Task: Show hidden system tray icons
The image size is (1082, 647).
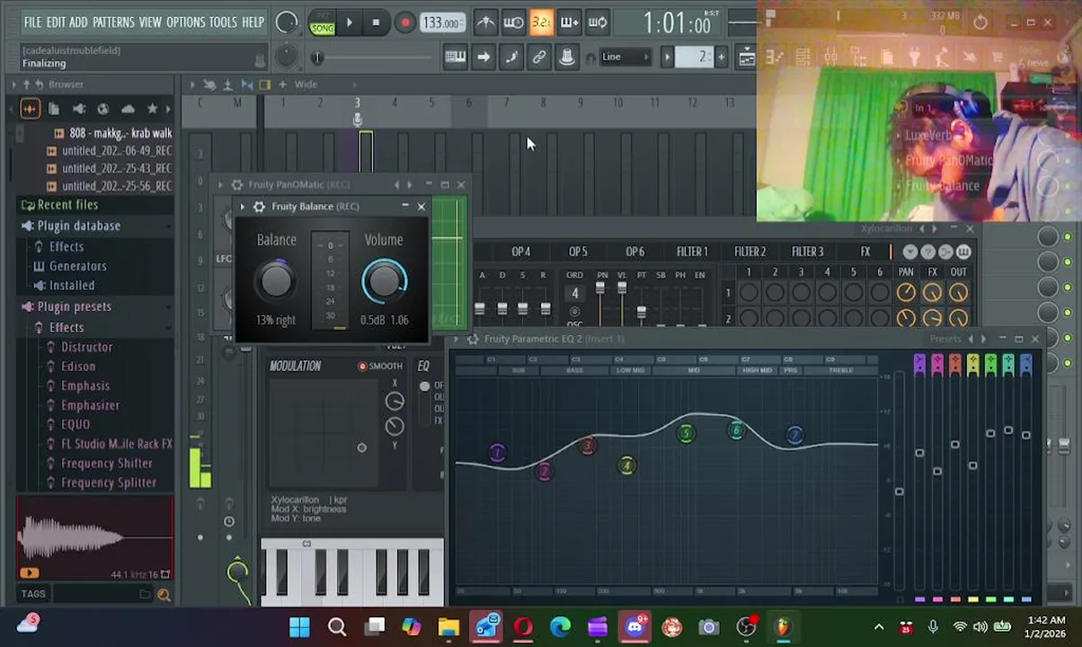Action: pos(879,627)
